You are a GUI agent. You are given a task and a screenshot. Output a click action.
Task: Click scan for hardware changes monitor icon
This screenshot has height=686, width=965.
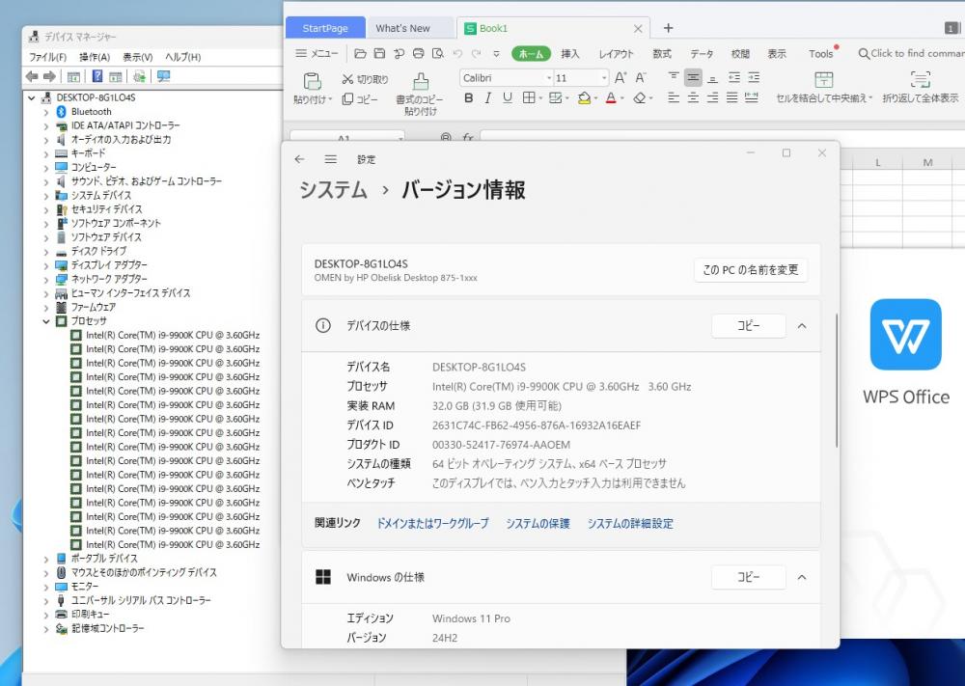(163, 76)
